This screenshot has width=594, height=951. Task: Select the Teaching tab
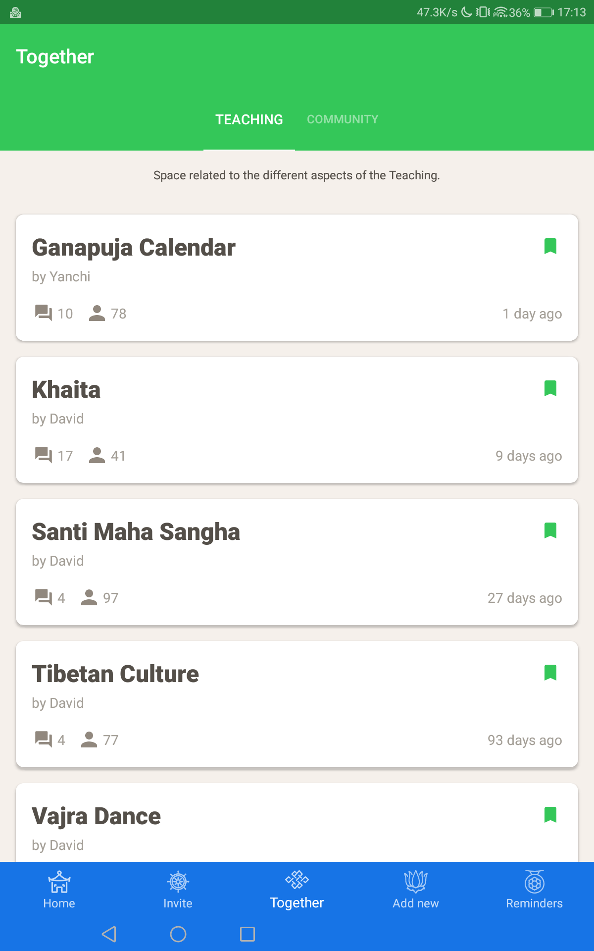pos(249,119)
